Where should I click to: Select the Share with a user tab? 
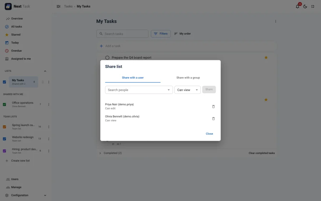coord(133,78)
